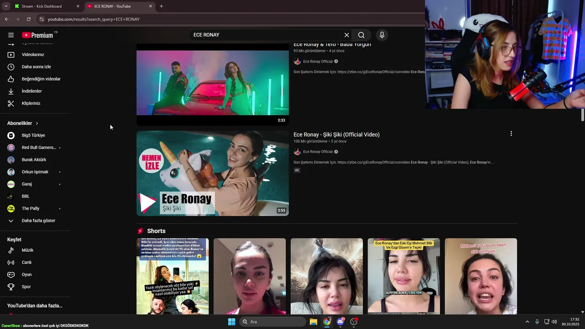The image size is (585, 329).
Task: Open Discord from the taskbar
Action: [340, 322]
